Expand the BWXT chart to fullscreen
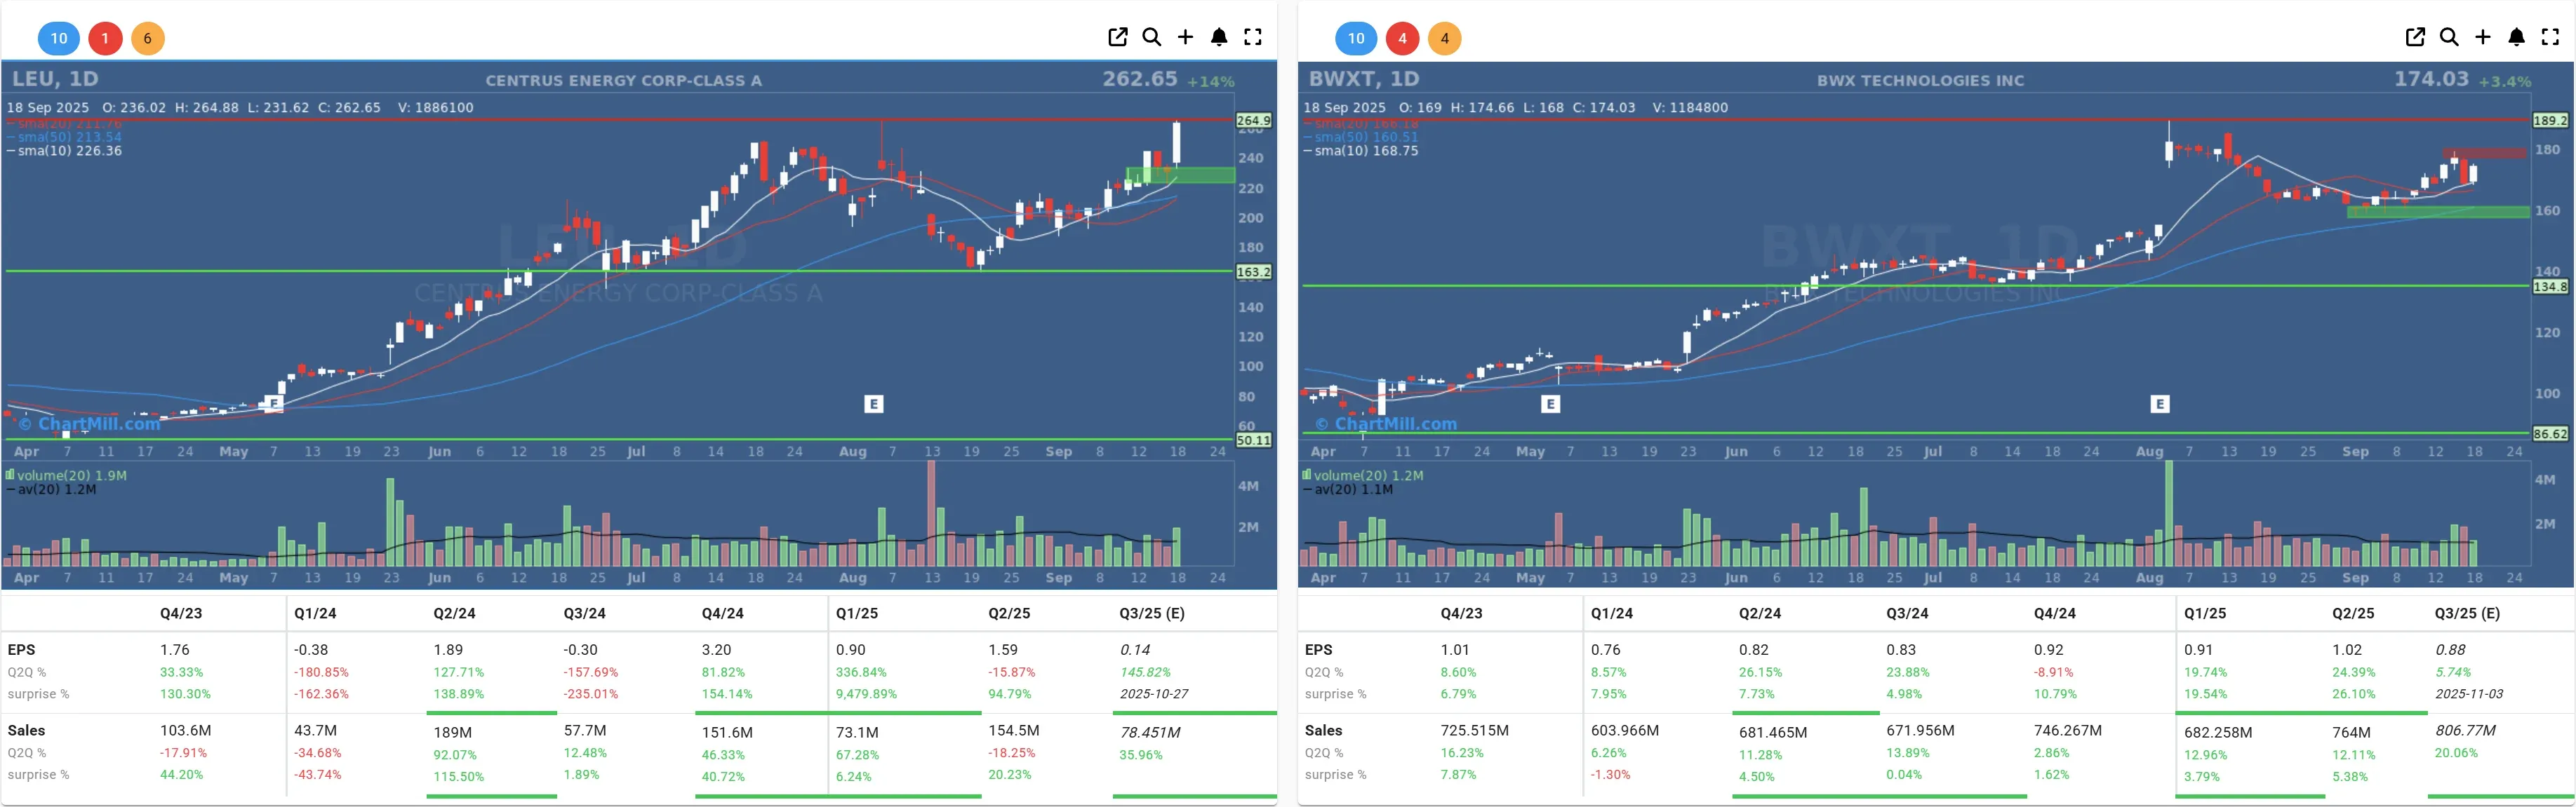Image resolution: width=2576 pixels, height=807 pixels. pos(2551,37)
